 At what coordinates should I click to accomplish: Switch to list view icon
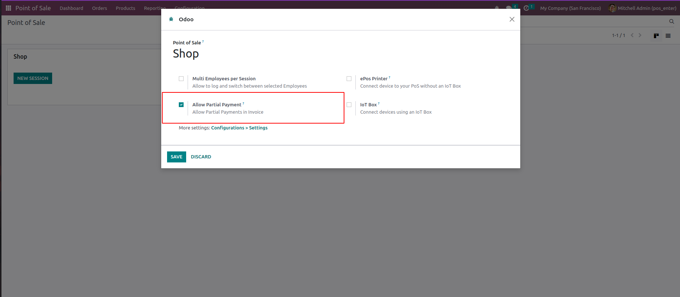point(668,36)
